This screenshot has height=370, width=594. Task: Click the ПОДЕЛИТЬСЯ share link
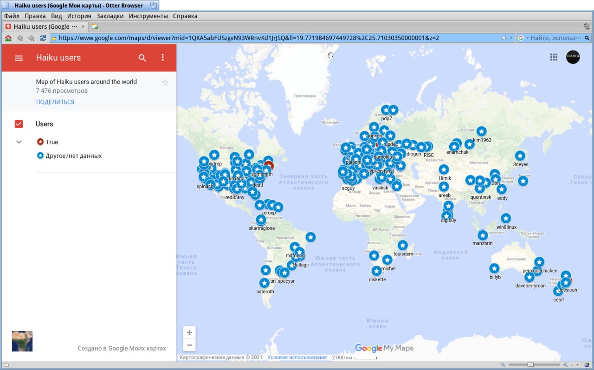55,102
